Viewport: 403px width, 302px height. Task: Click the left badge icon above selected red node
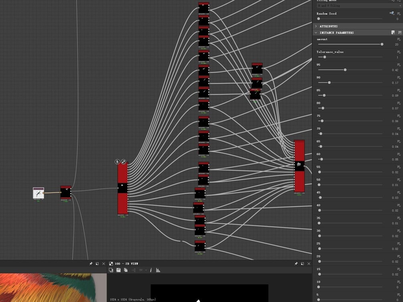(117, 161)
